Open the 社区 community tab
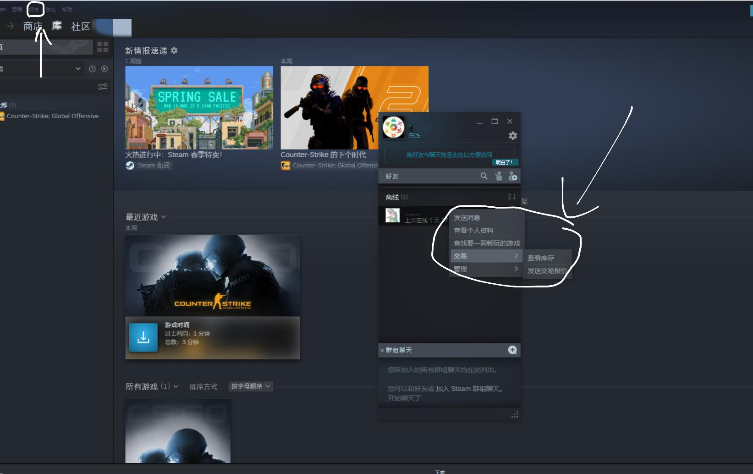 click(x=81, y=27)
